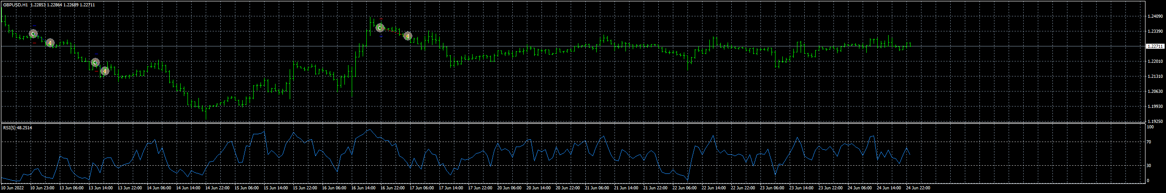The width and height of the screenshot is (1166, 193).
Task: Click time axis label 20 Jun 14:00
Action: [x=539, y=188]
